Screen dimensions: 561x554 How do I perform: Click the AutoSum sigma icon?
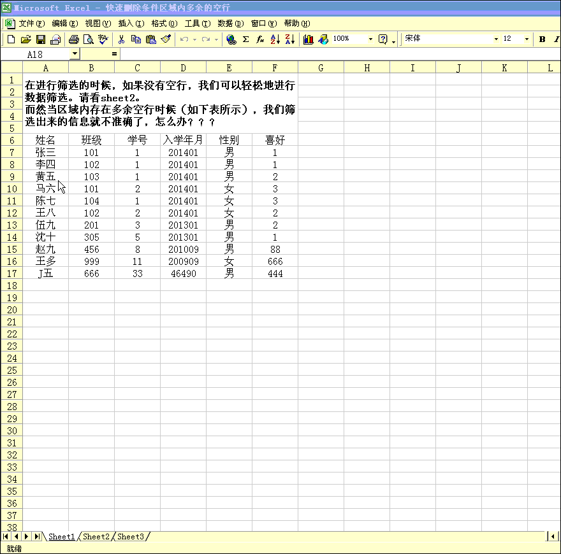(x=246, y=39)
